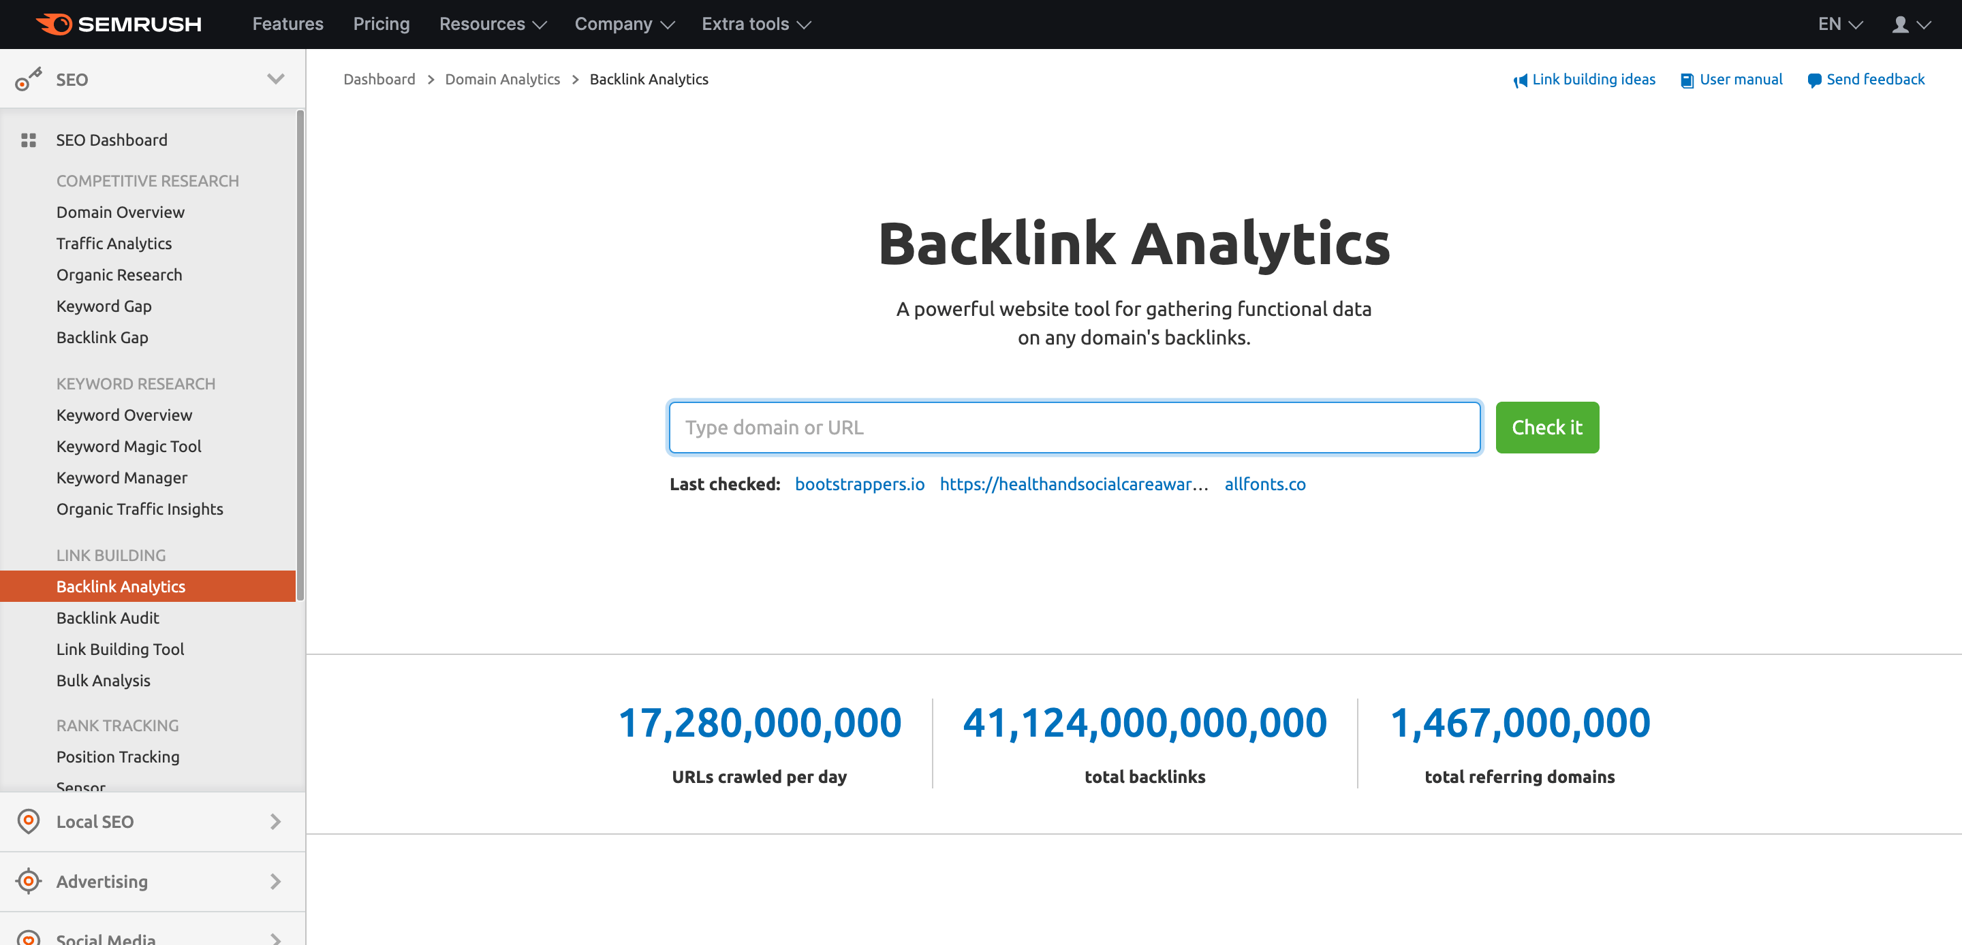Click the COMPETITIVE RESEARCH heading

[148, 181]
